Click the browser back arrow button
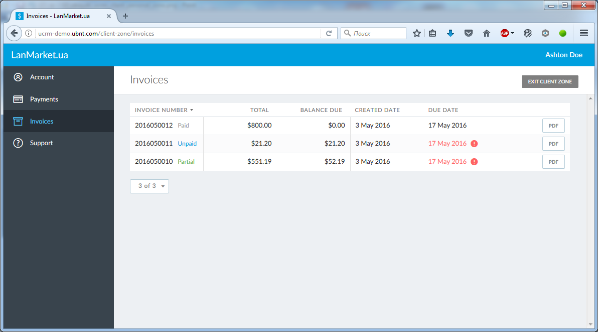The image size is (598, 332). pyautogui.click(x=14, y=33)
